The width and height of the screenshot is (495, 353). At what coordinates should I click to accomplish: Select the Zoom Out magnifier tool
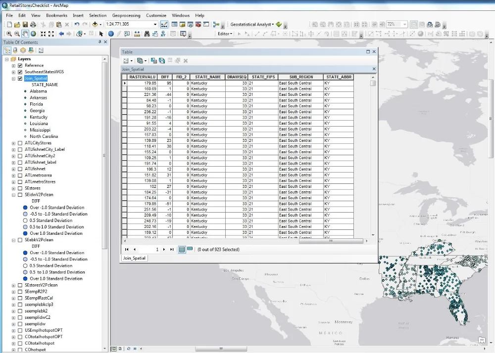coord(17,34)
